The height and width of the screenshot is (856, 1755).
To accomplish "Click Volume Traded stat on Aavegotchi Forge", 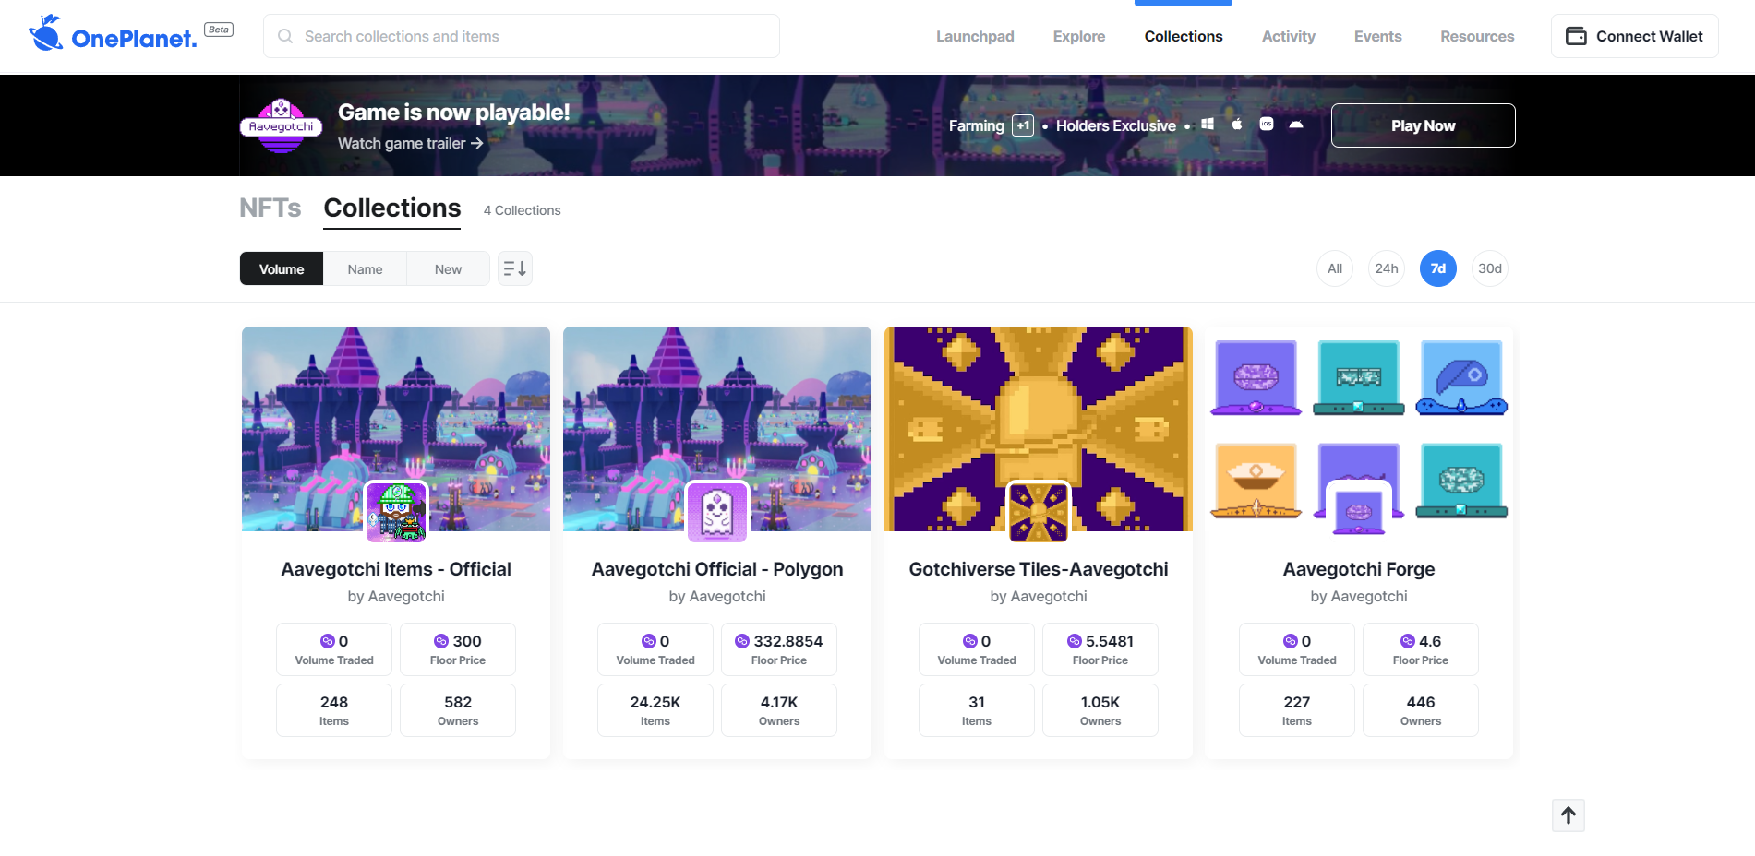I will tap(1297, 649).
